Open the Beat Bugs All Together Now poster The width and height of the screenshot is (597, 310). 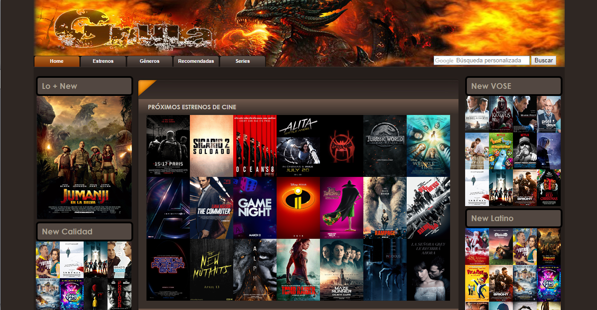(x=501, y=151)
